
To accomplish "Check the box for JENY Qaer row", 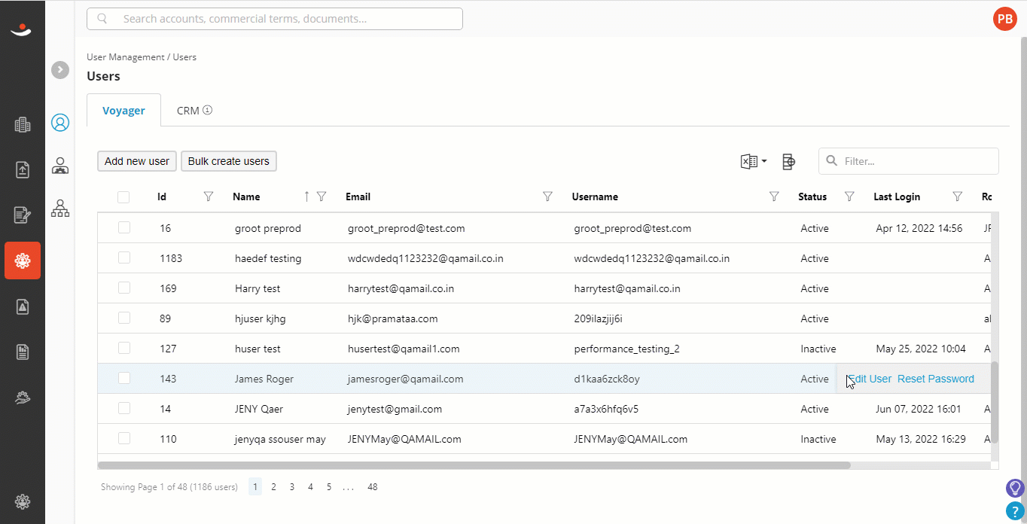I will click(124, 408).
